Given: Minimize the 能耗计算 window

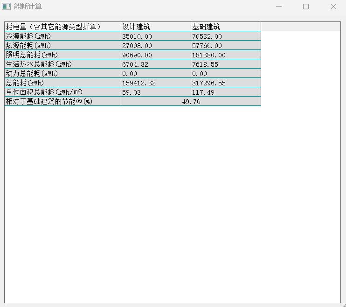Looking at the screenshot, I should point(279,7).
